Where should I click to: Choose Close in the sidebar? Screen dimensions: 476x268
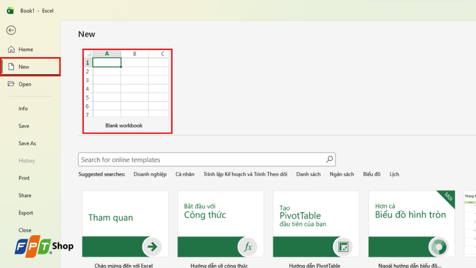tap(24, 230)
